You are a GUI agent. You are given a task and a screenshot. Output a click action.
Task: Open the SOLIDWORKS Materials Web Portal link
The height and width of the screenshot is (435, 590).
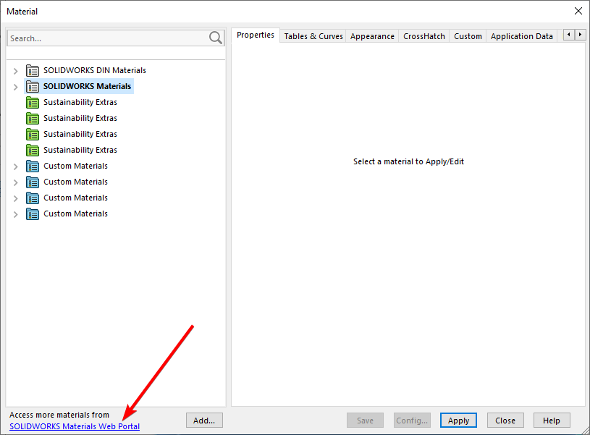point(75,426)
